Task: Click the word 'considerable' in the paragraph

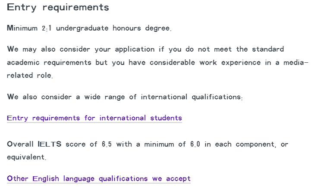Action: click(x=172, y=62)
